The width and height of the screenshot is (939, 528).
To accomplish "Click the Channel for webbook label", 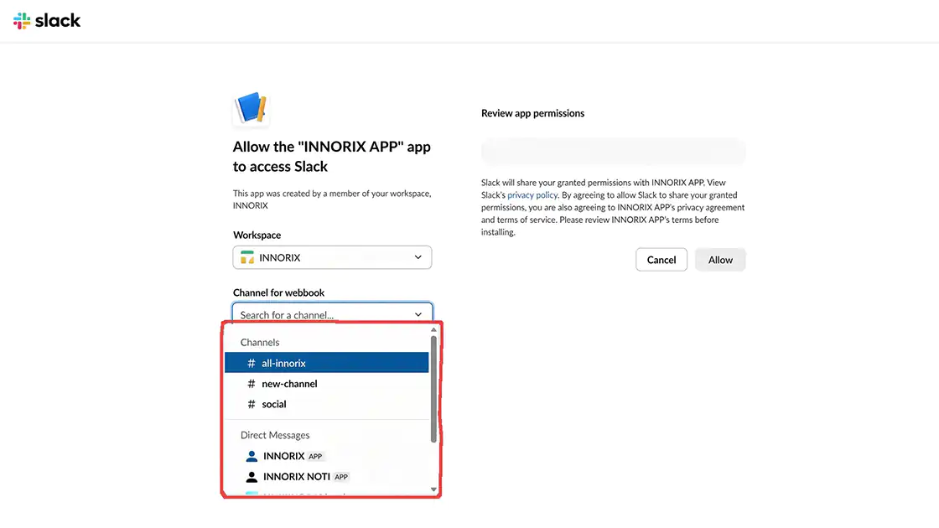I will pyautogui.click(x=278, y=292).
